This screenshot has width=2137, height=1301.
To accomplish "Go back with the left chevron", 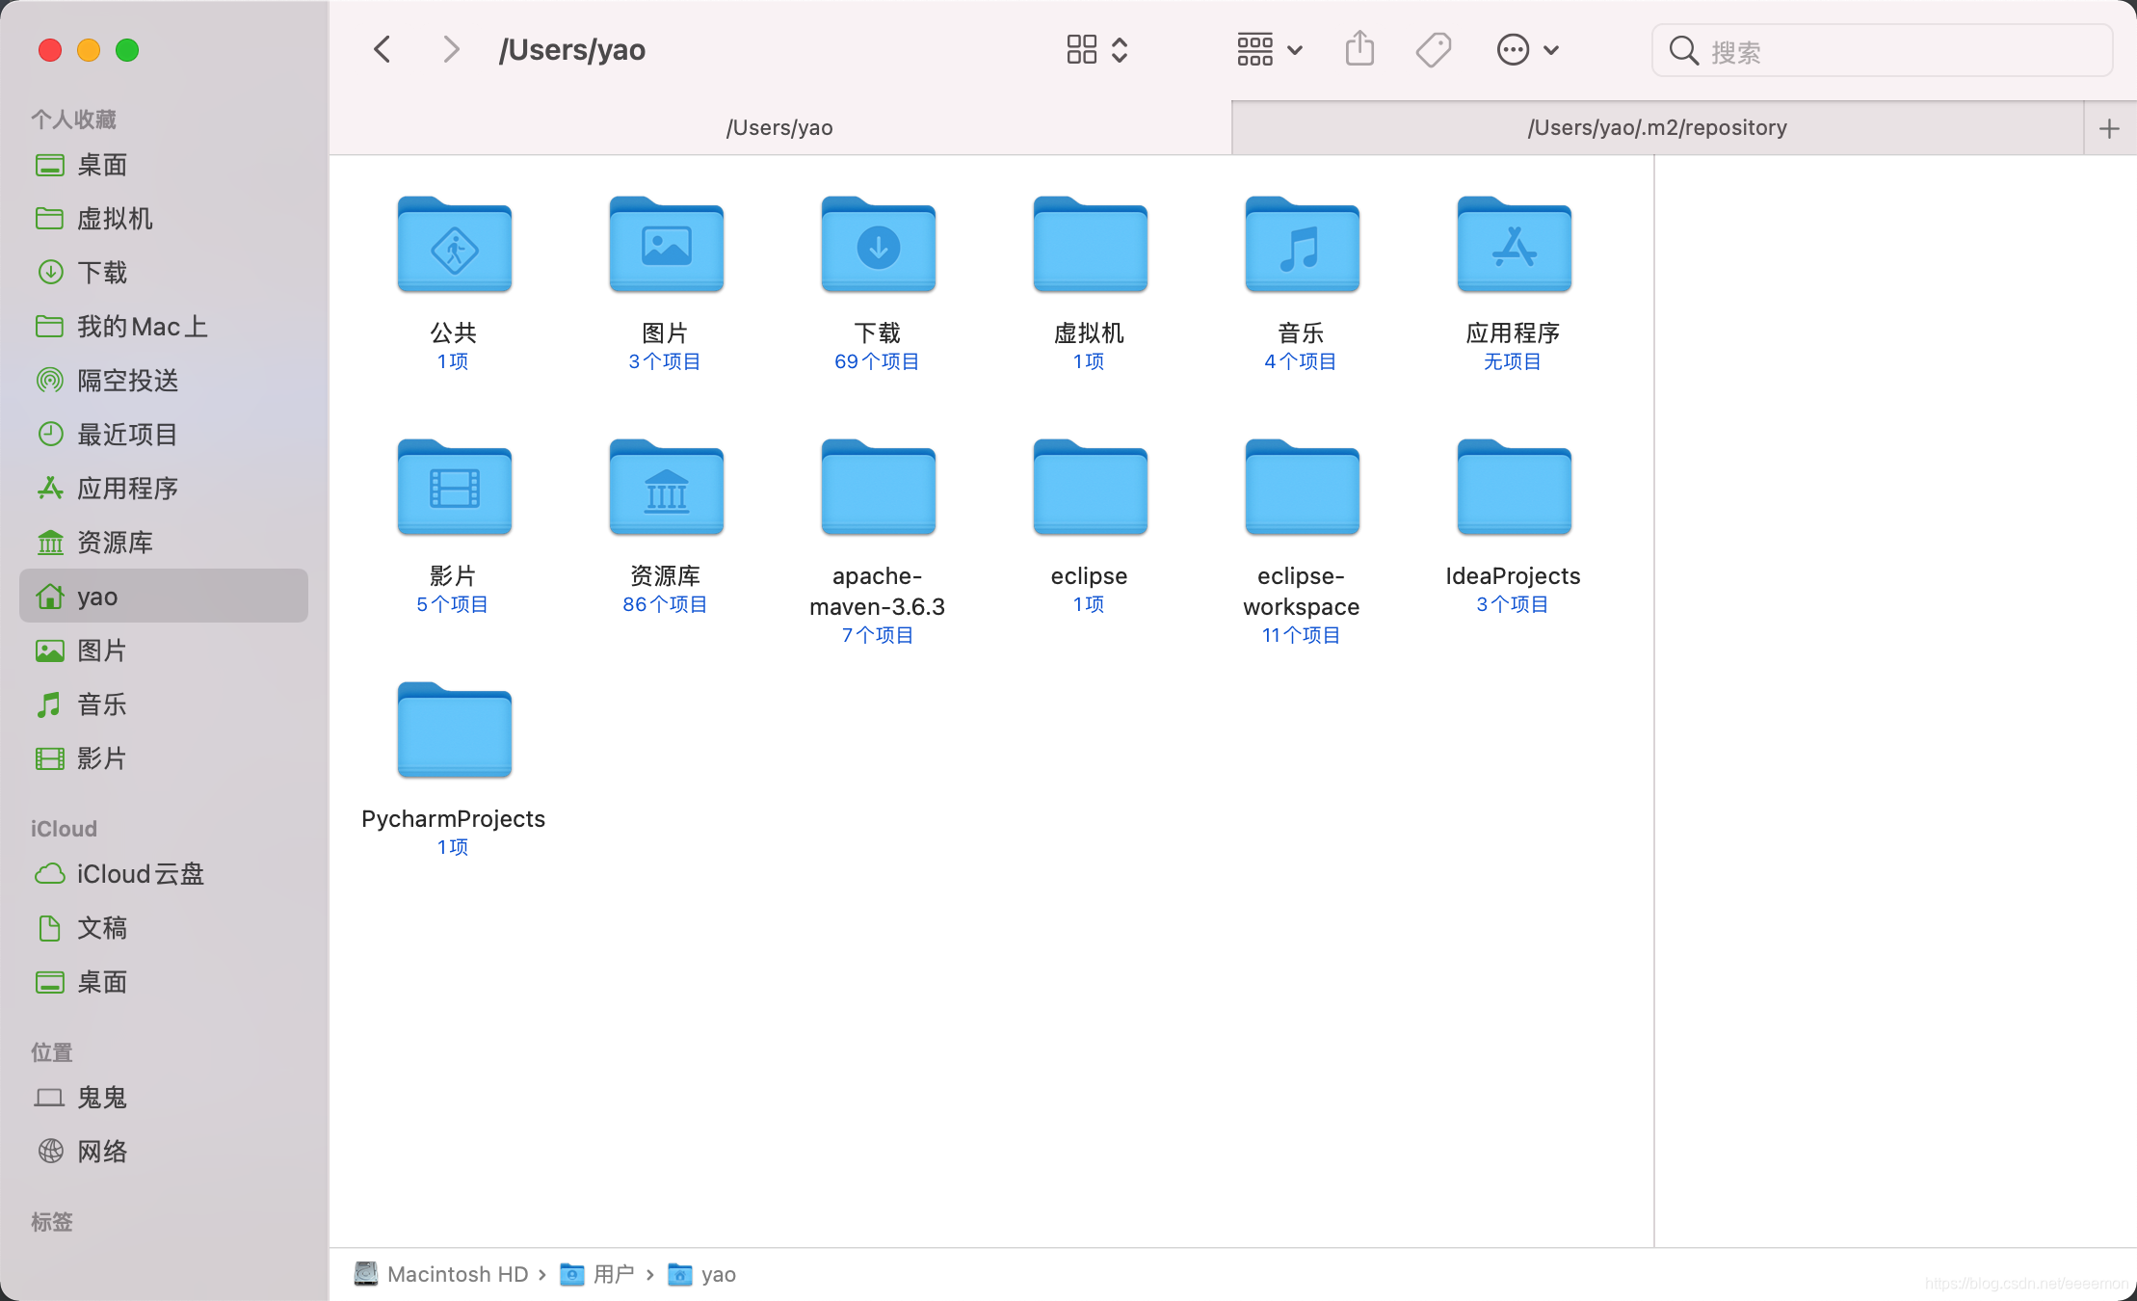I will [383, 49].
